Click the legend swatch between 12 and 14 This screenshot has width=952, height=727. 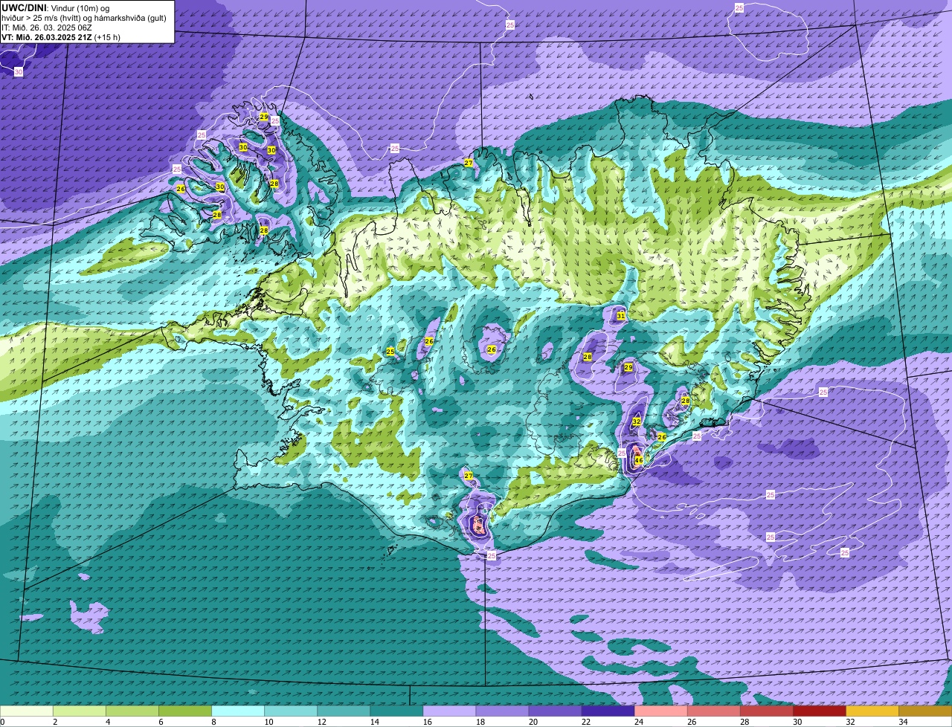click(344, 711)
